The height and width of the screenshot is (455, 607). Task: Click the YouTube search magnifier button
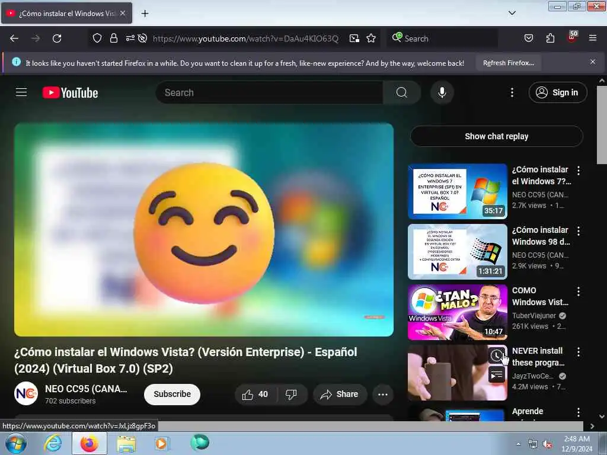(401, 92)
